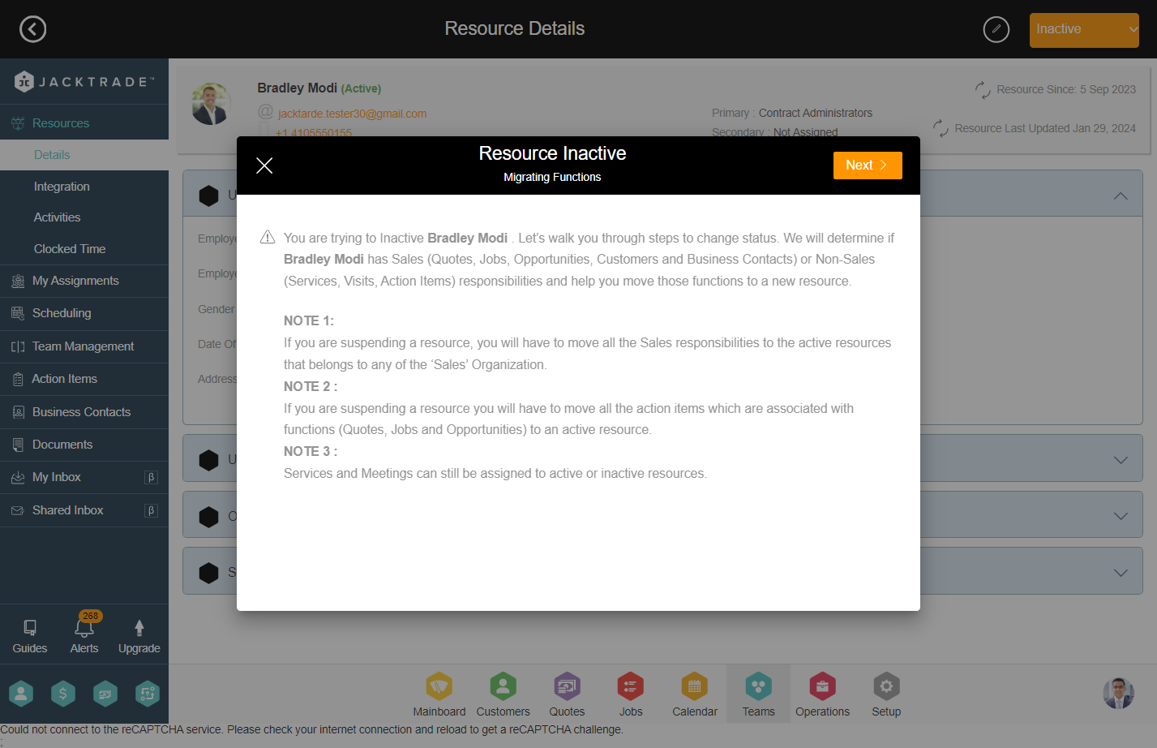Image resolution: width=1157 pixels, height=748 pixels.
Task: Click the My Inbox beta badge
Action: (x=151, y=477)
